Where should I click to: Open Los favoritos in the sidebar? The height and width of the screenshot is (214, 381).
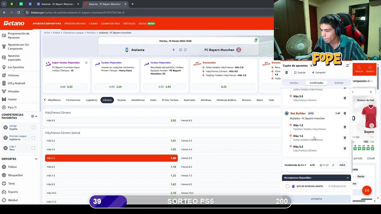16,67
